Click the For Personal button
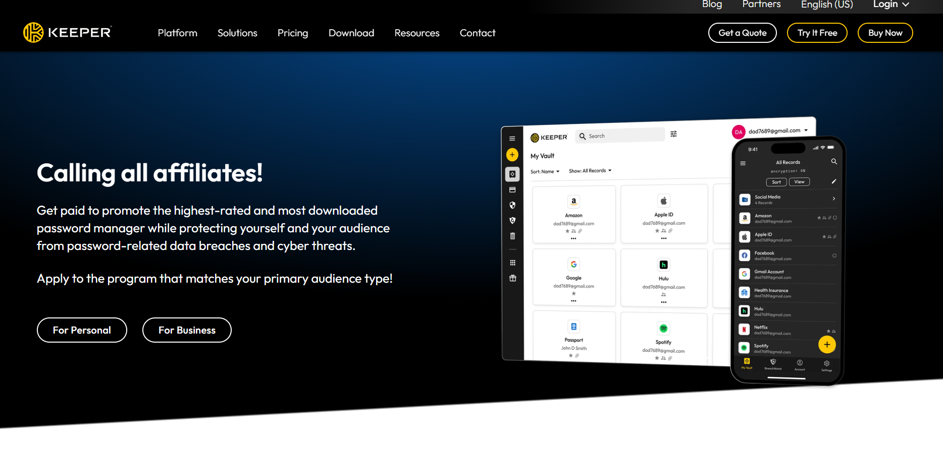943x457 pixels. pos(82,330)
